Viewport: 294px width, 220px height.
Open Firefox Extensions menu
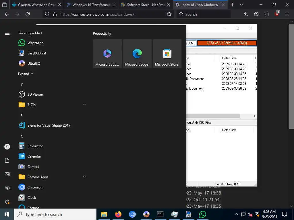(266, 14)
